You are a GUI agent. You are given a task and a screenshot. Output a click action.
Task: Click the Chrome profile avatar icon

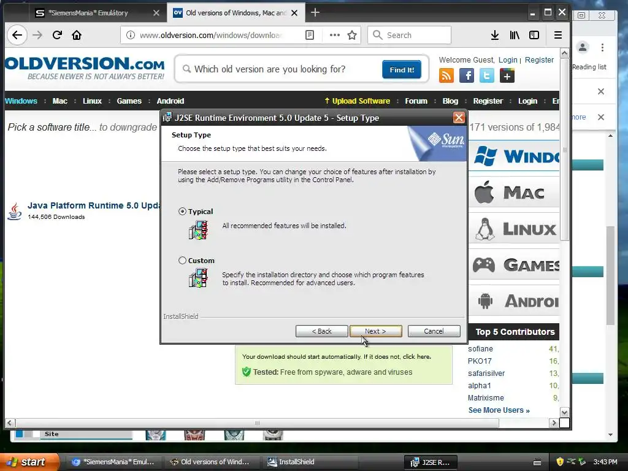click(x=583, y=48)
